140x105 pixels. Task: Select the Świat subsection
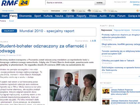[x=12, y=21]
